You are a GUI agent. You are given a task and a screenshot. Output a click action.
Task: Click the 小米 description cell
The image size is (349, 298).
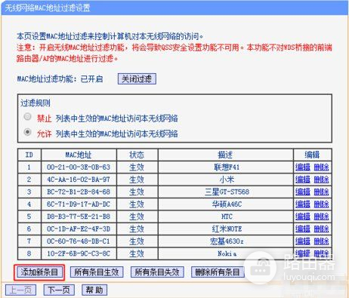pos(226,180)
